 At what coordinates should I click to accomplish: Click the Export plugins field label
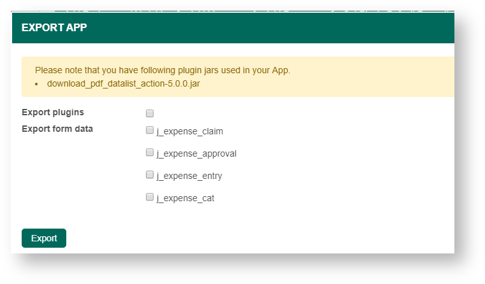(53, 113)
